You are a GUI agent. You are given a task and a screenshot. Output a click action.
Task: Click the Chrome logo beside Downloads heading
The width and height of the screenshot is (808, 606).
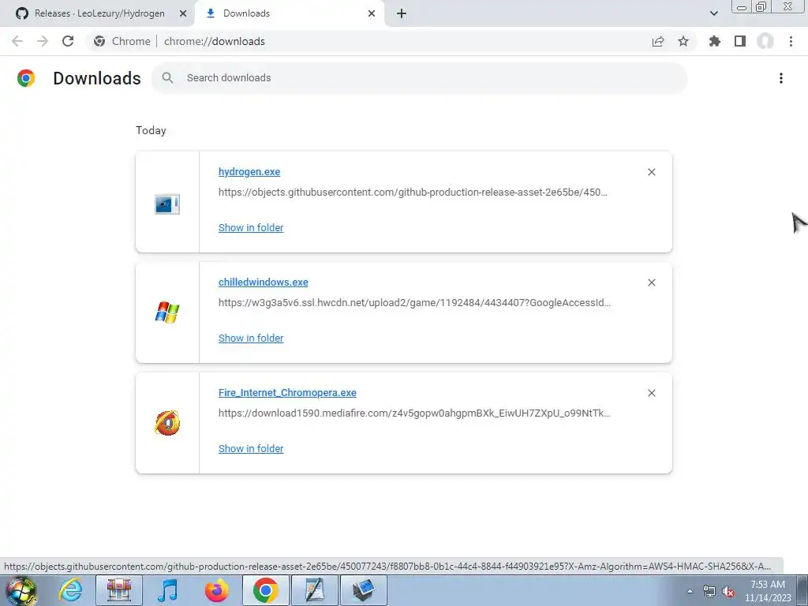[26, 78]
